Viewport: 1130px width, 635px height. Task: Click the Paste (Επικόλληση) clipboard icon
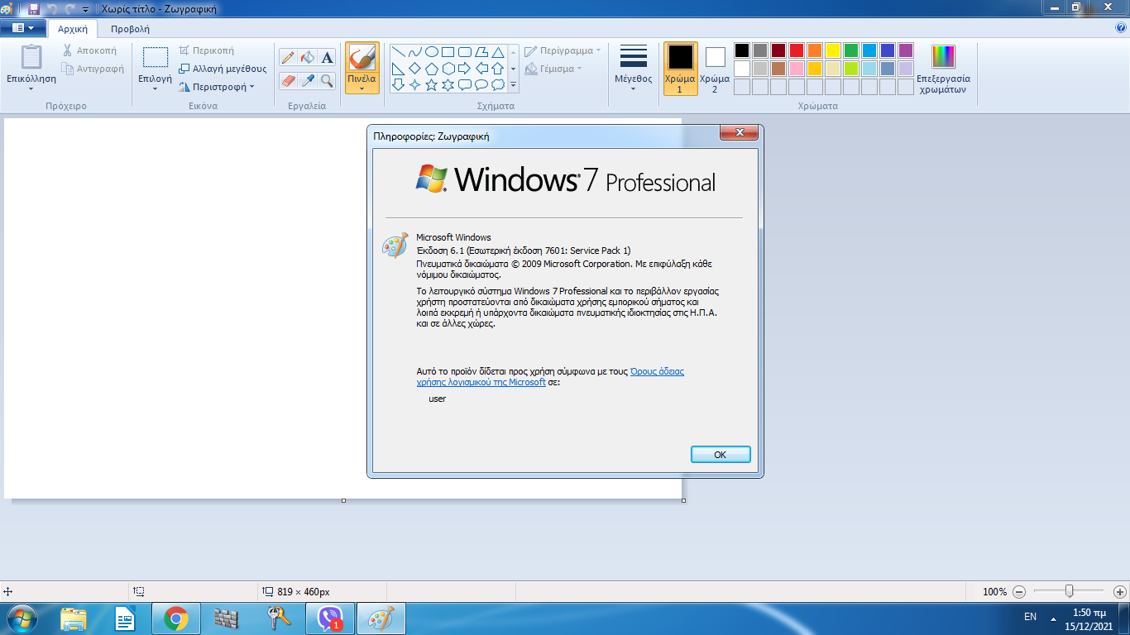click(x=31, y=57)
